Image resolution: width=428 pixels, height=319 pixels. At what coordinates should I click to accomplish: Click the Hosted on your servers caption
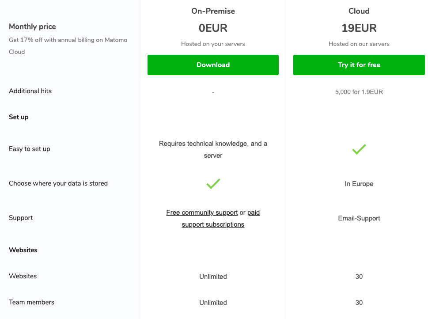click(x=213, y=44)
